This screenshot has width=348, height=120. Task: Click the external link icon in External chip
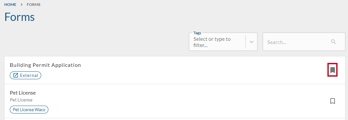(x=16, y=76)
